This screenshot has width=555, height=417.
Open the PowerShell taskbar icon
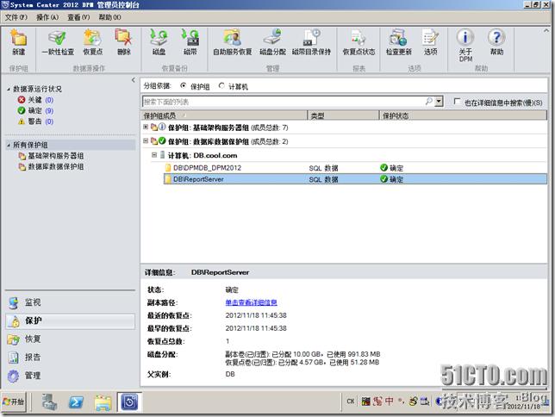(76, 402)
